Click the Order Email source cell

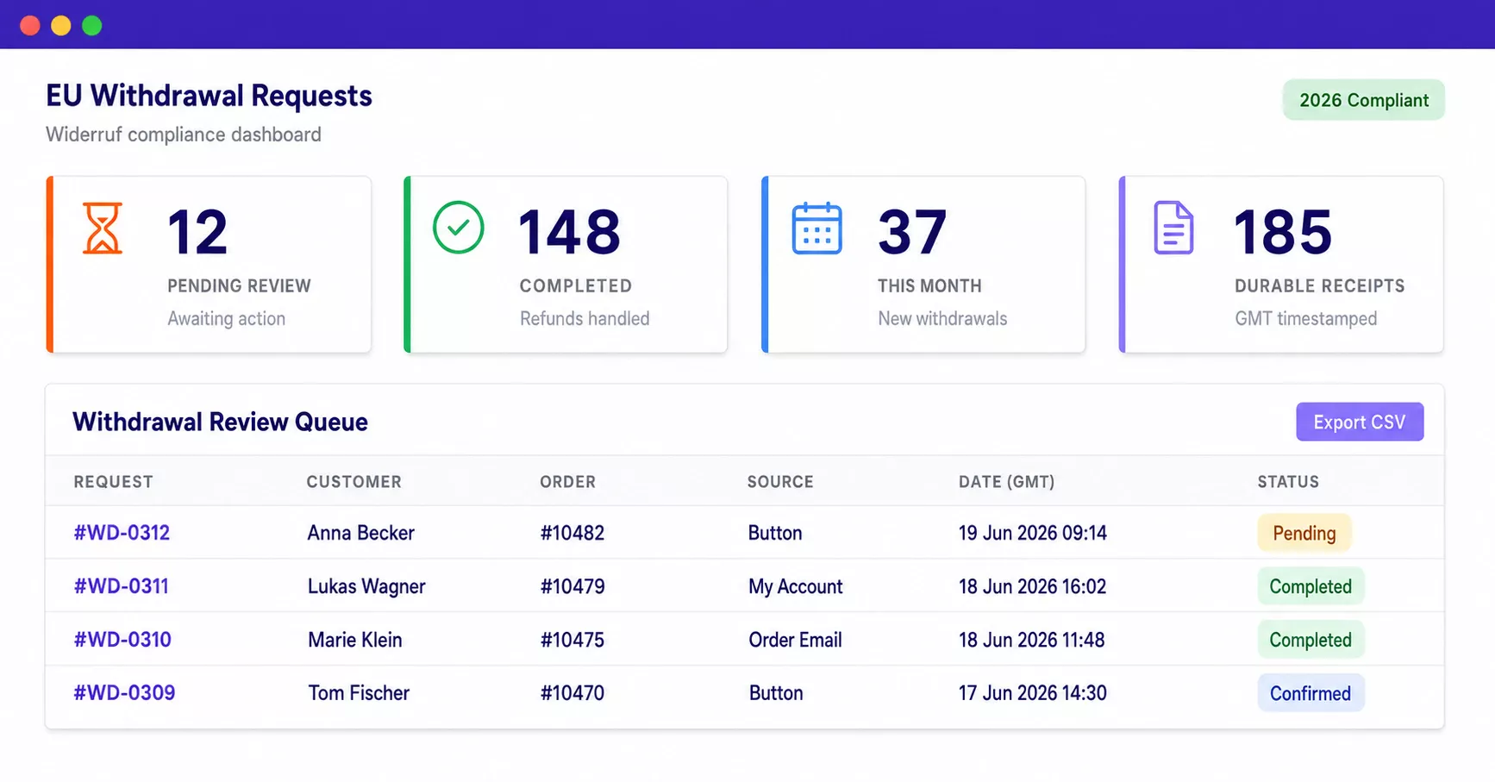tap(796, 640)
